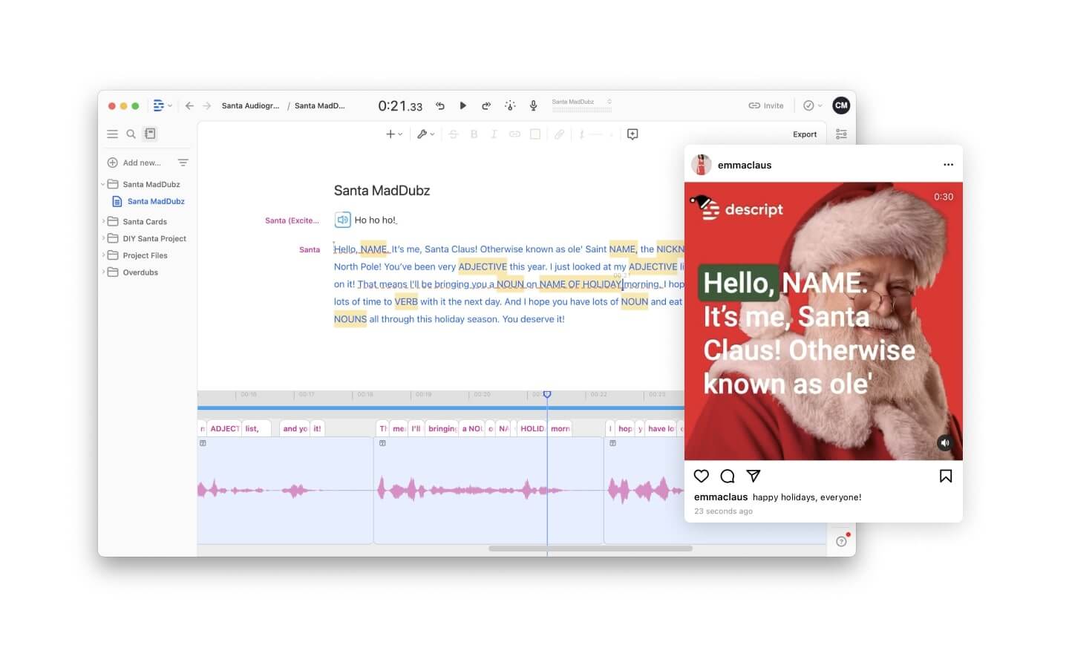Click the highlight square icon
This screenshot has height=668, width=1069.
coord(534,134)
